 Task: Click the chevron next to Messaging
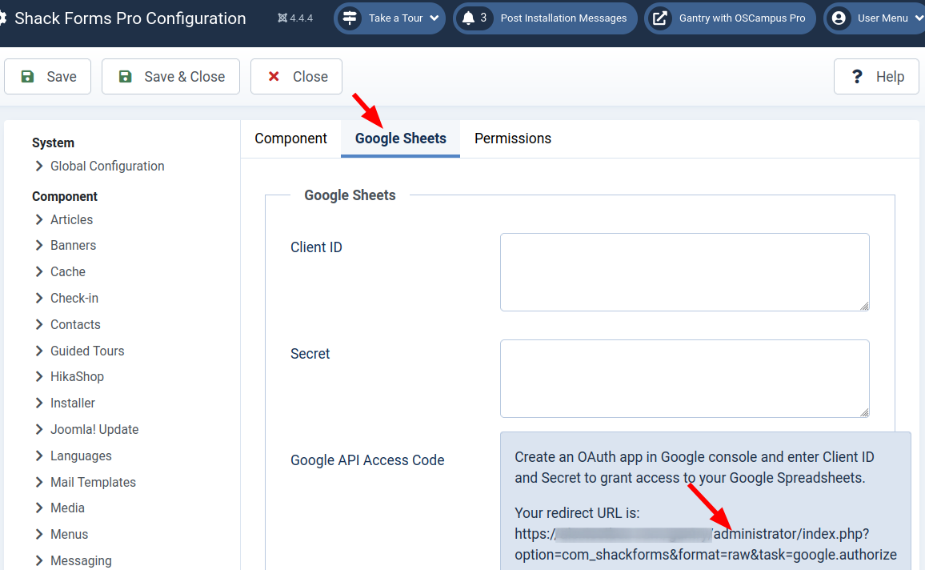(x=39, y=560)
